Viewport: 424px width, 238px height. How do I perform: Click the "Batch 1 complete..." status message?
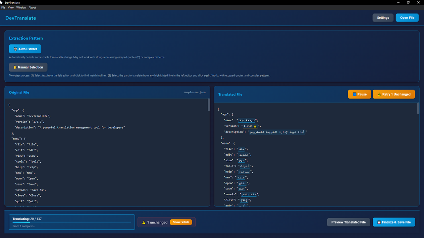click(x=24, y=226)
